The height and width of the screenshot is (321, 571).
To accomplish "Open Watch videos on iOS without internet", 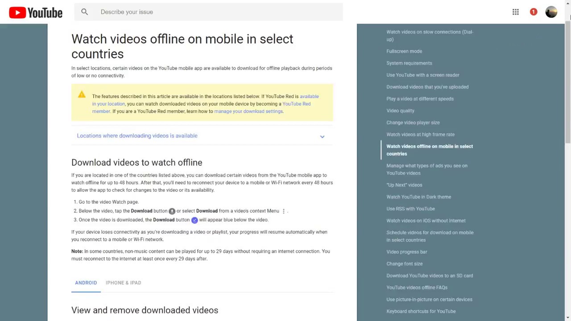I will click(x=426, y=221).
